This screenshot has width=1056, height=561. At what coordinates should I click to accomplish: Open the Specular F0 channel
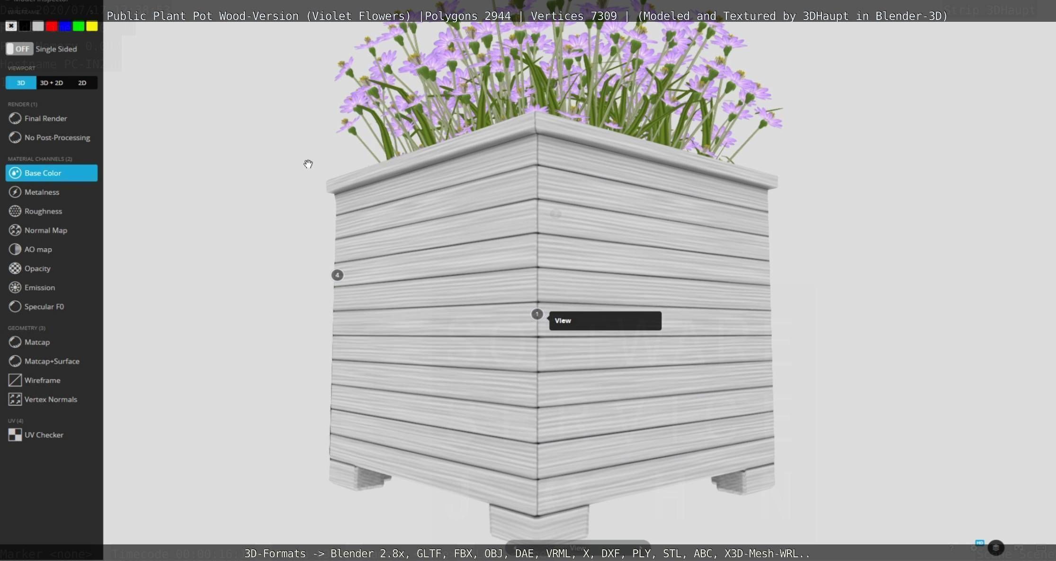[51, 306]
